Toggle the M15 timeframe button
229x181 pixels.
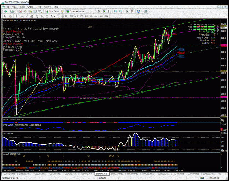[x=76, y=16]
